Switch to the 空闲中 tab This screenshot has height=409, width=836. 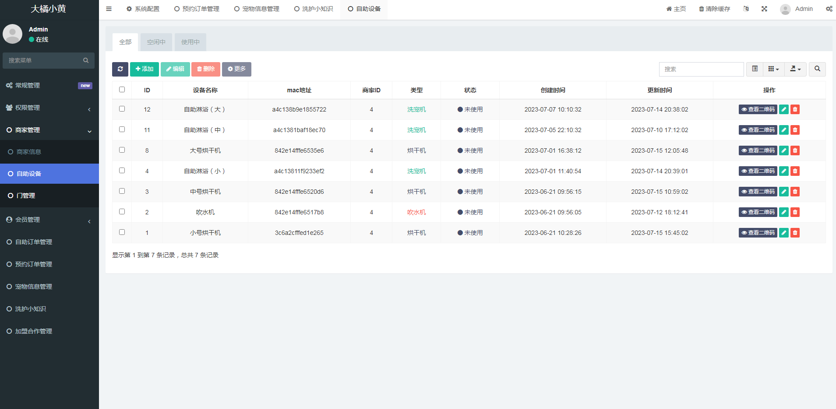coord(156,42)
